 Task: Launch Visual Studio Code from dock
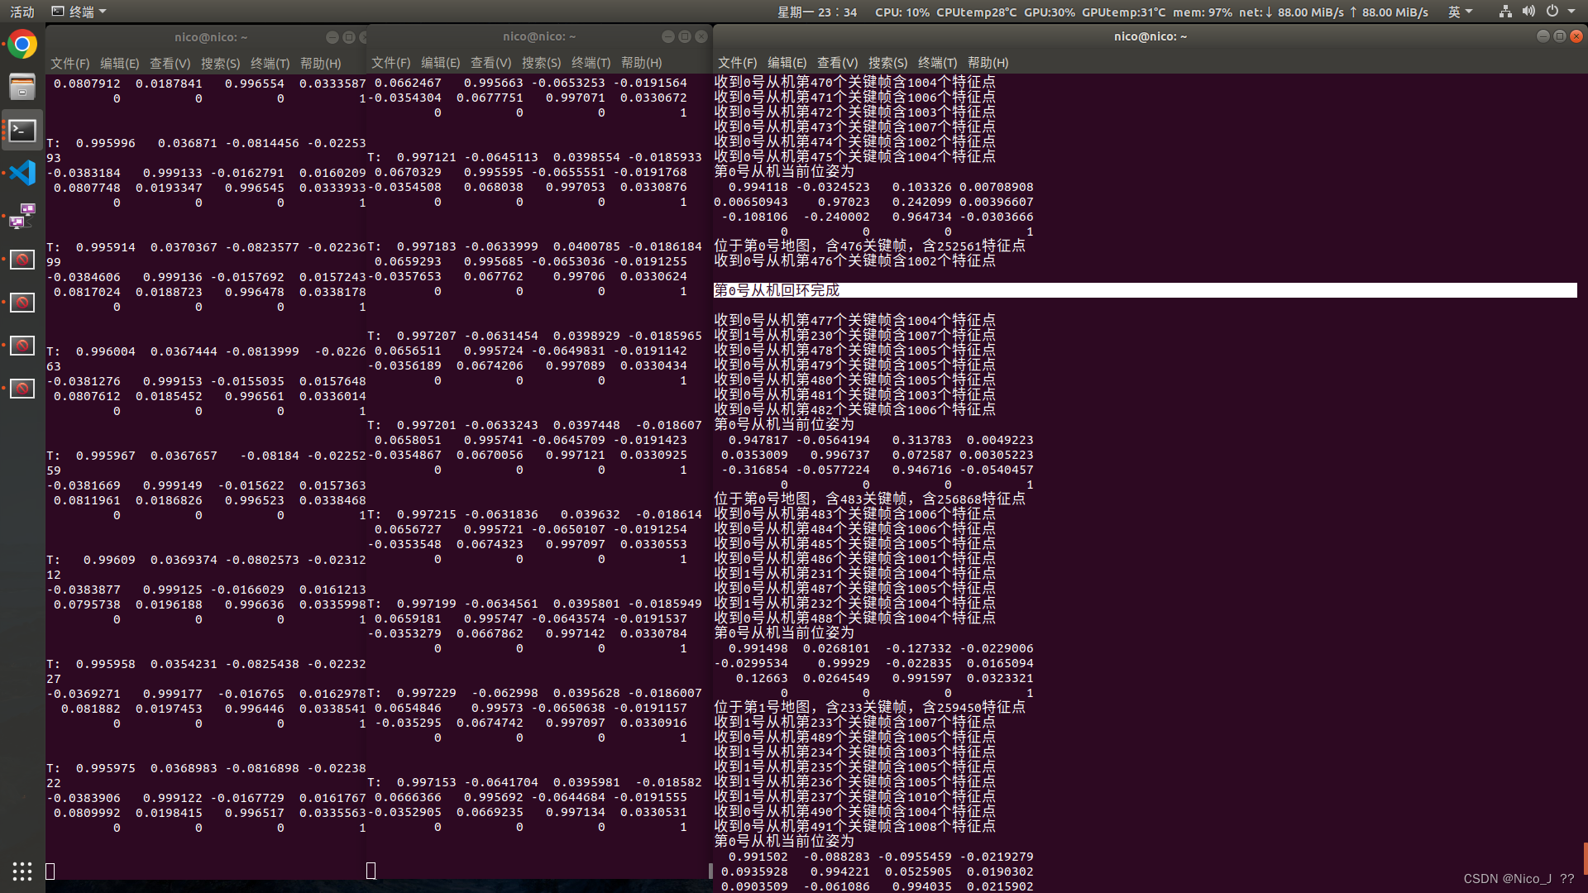click(x=22, y=173)
